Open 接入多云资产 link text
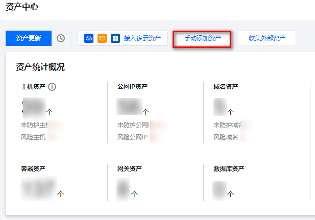 pyautogui.click(x=142, y=38)
